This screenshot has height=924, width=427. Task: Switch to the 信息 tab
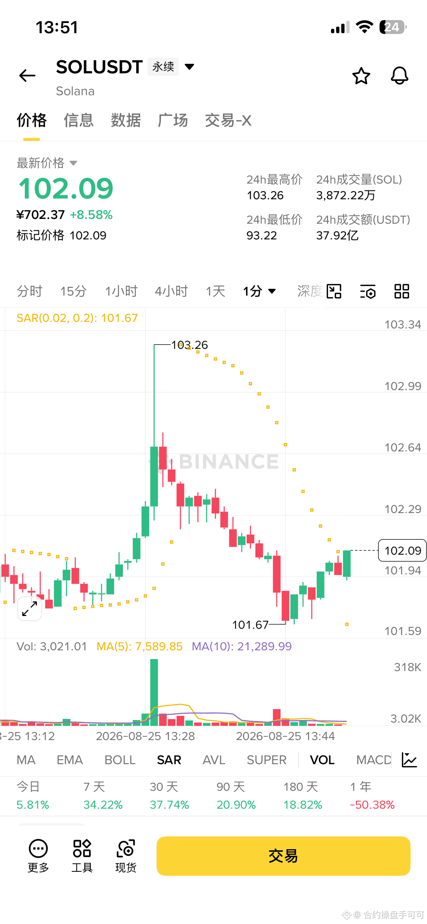pyautogui.click(x=79, y=120)
